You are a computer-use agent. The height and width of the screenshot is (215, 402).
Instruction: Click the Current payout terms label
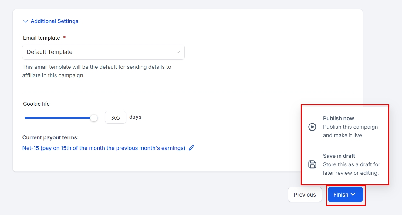[50, 137]
